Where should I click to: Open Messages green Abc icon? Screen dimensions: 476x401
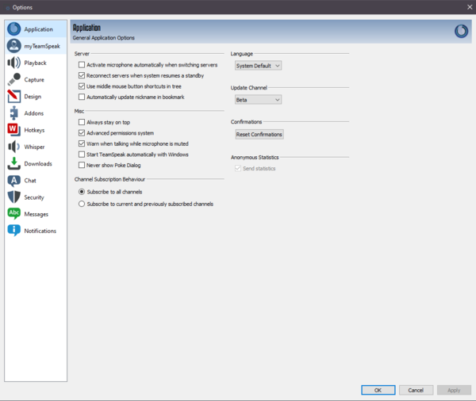(14, 214)
